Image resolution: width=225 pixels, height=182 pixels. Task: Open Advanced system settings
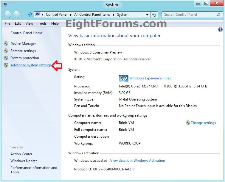tap(31, 65)
